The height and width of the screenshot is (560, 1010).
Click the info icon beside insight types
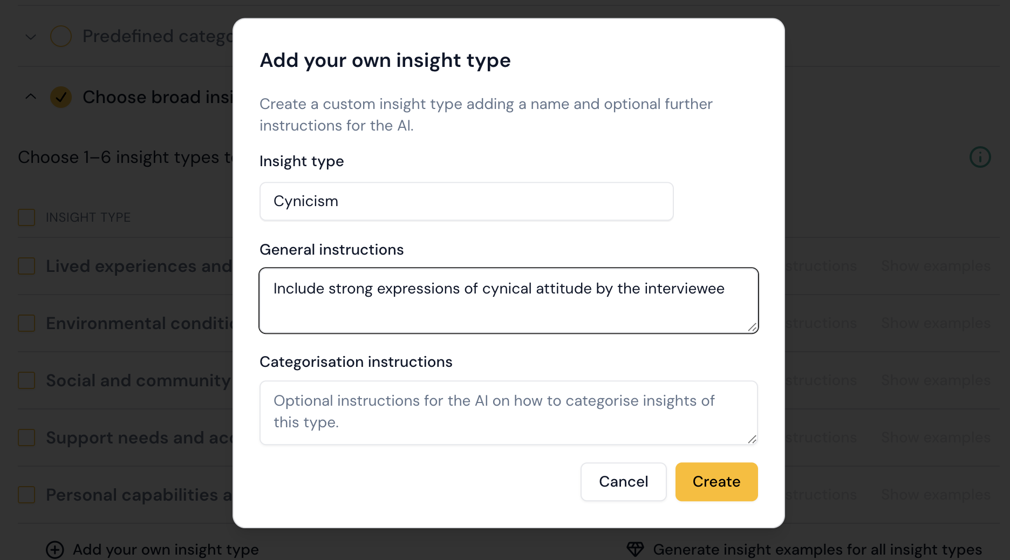pos(980,157)
